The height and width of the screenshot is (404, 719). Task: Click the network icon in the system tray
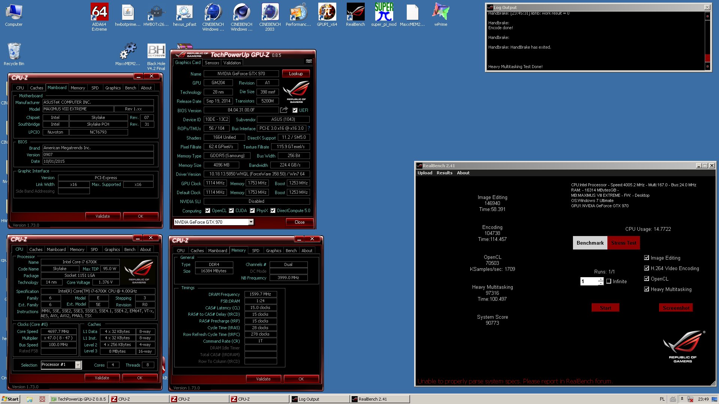tap(690, 399)
